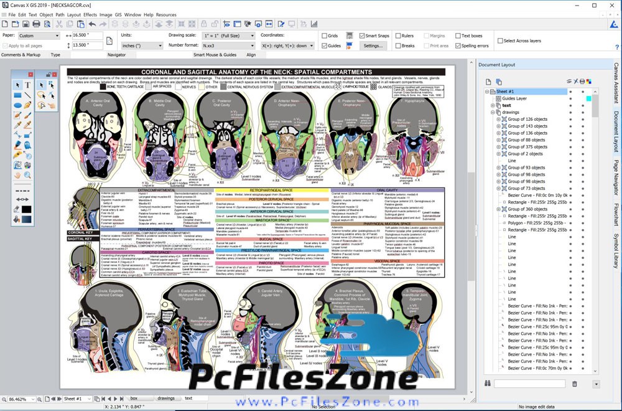The height and width of the screenshot is (411, 622).
Task: Click the Print icon in toolbar
Action: tap(36, 24)
